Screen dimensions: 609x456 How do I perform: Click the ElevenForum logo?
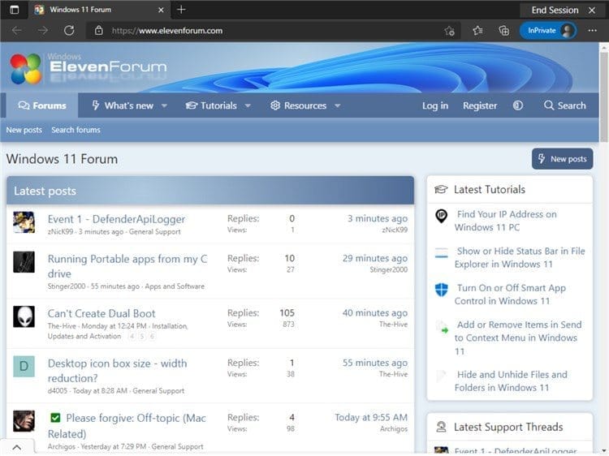pyautogui.click(x=89, y=68)
